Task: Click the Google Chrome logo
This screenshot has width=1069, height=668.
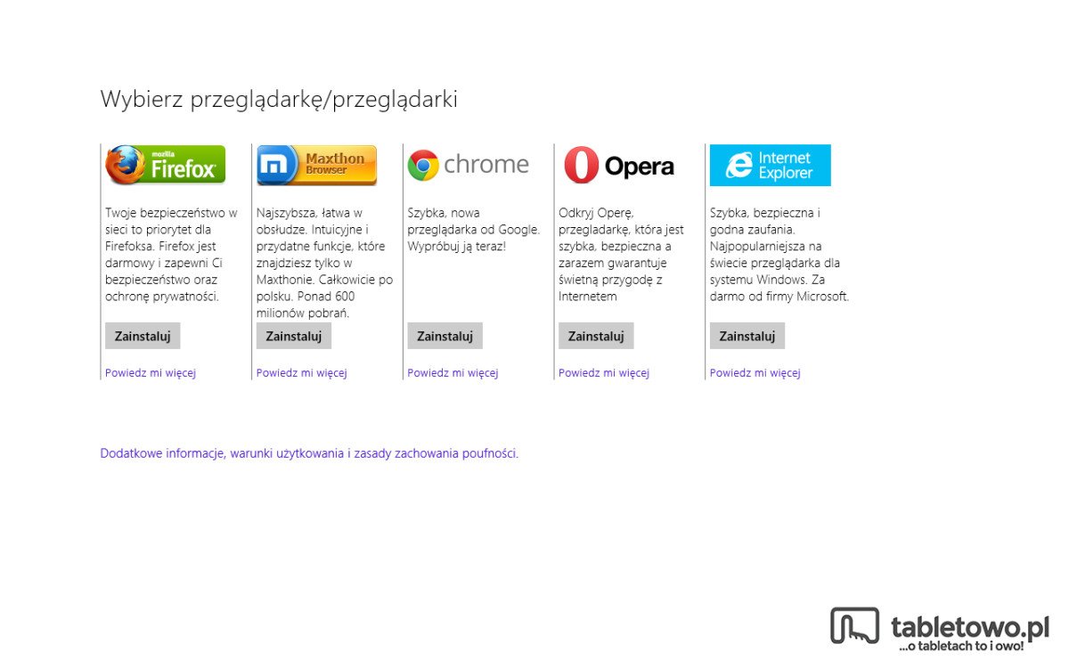Action: [x=468, y=165]
